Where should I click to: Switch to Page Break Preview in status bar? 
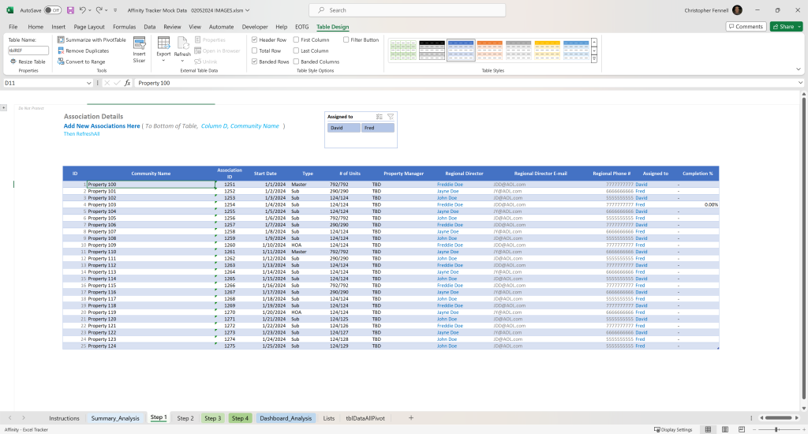click(742, 429)
